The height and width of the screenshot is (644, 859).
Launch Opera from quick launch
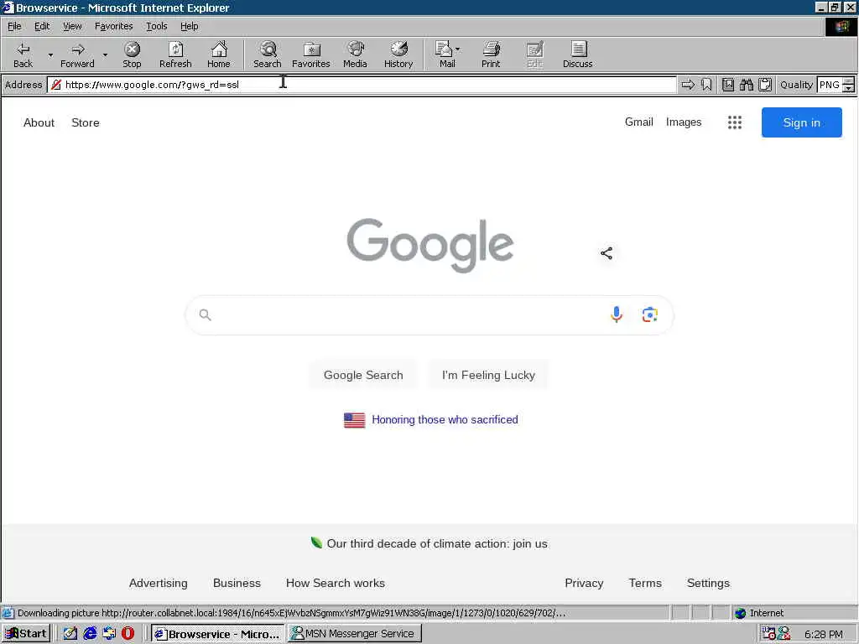(128, 634)
